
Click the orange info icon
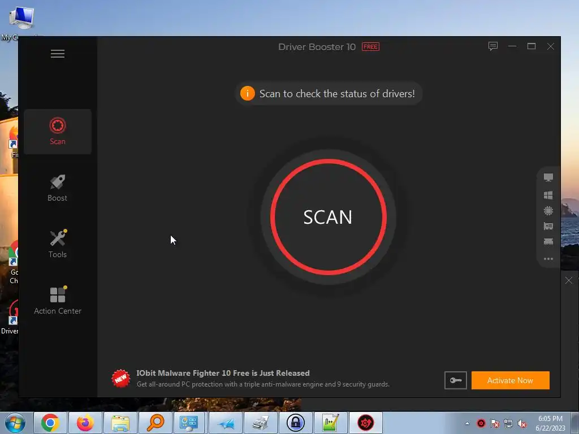[x=248, y=93]
